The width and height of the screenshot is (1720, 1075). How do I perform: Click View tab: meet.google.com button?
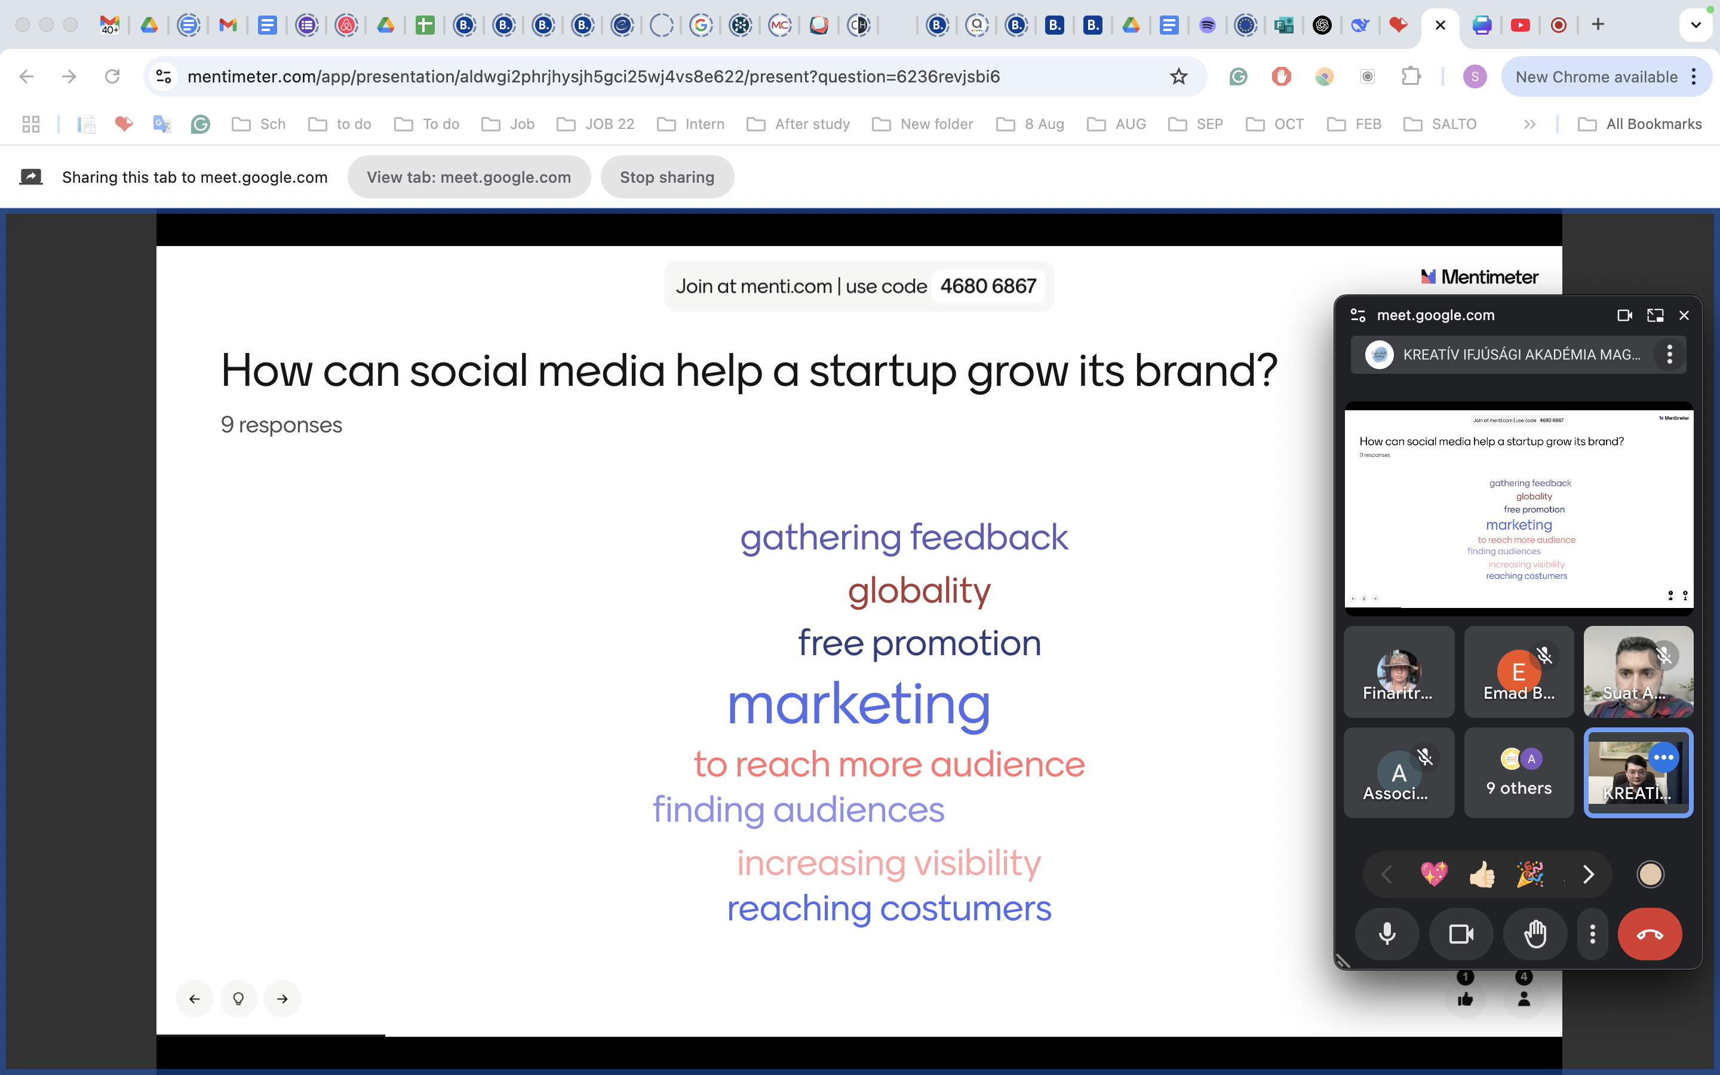469,177
